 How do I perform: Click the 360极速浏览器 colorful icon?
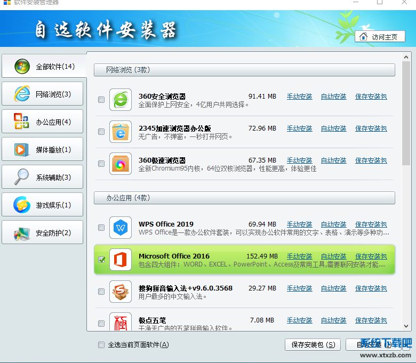[x=121, y=164]
